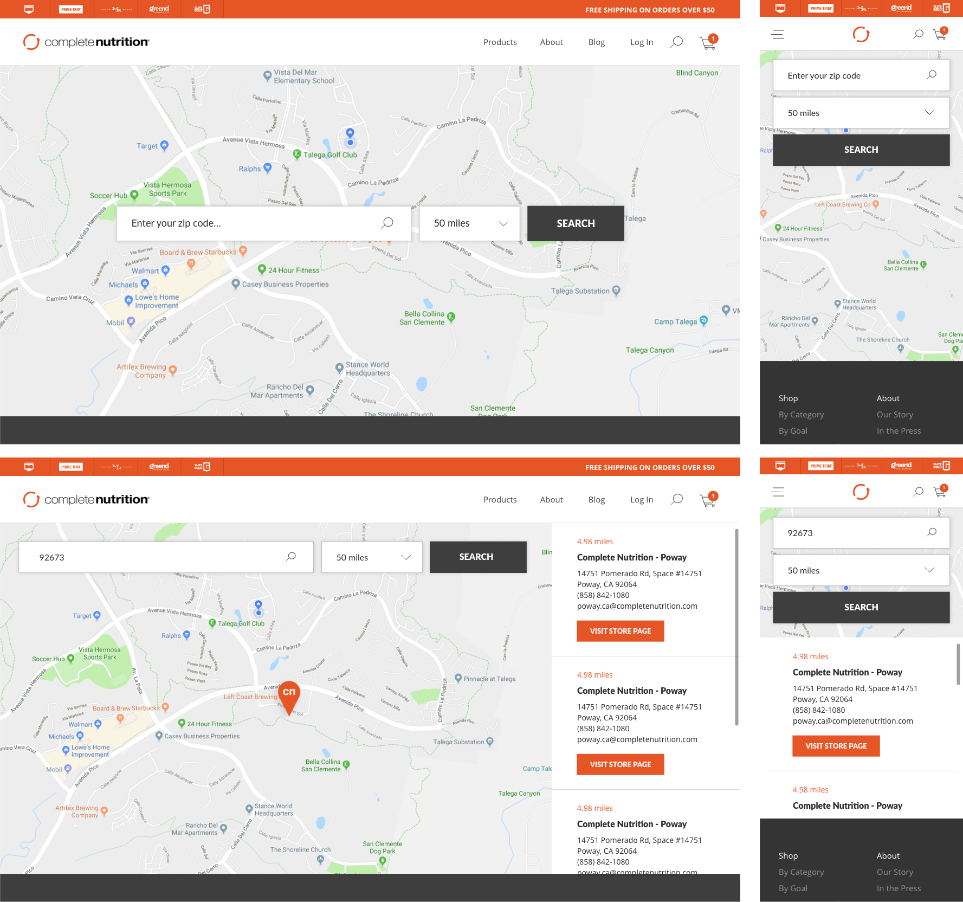Click the Vista Del Mar Elementary School marker

[x=267, y=76]
